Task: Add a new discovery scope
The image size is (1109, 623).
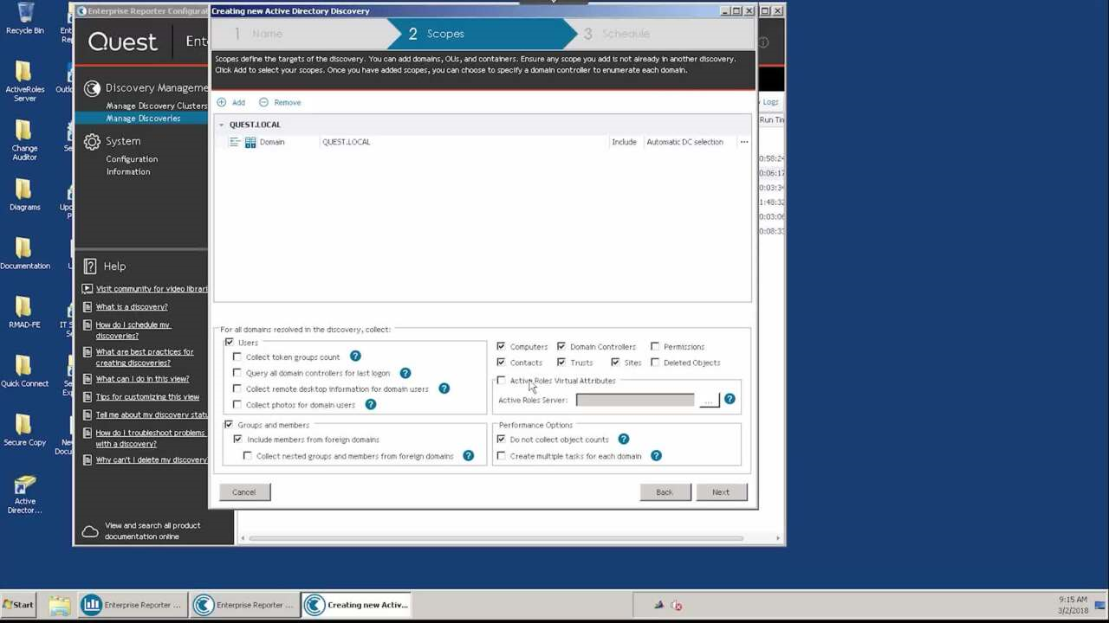Action: [x=230, y=102]
